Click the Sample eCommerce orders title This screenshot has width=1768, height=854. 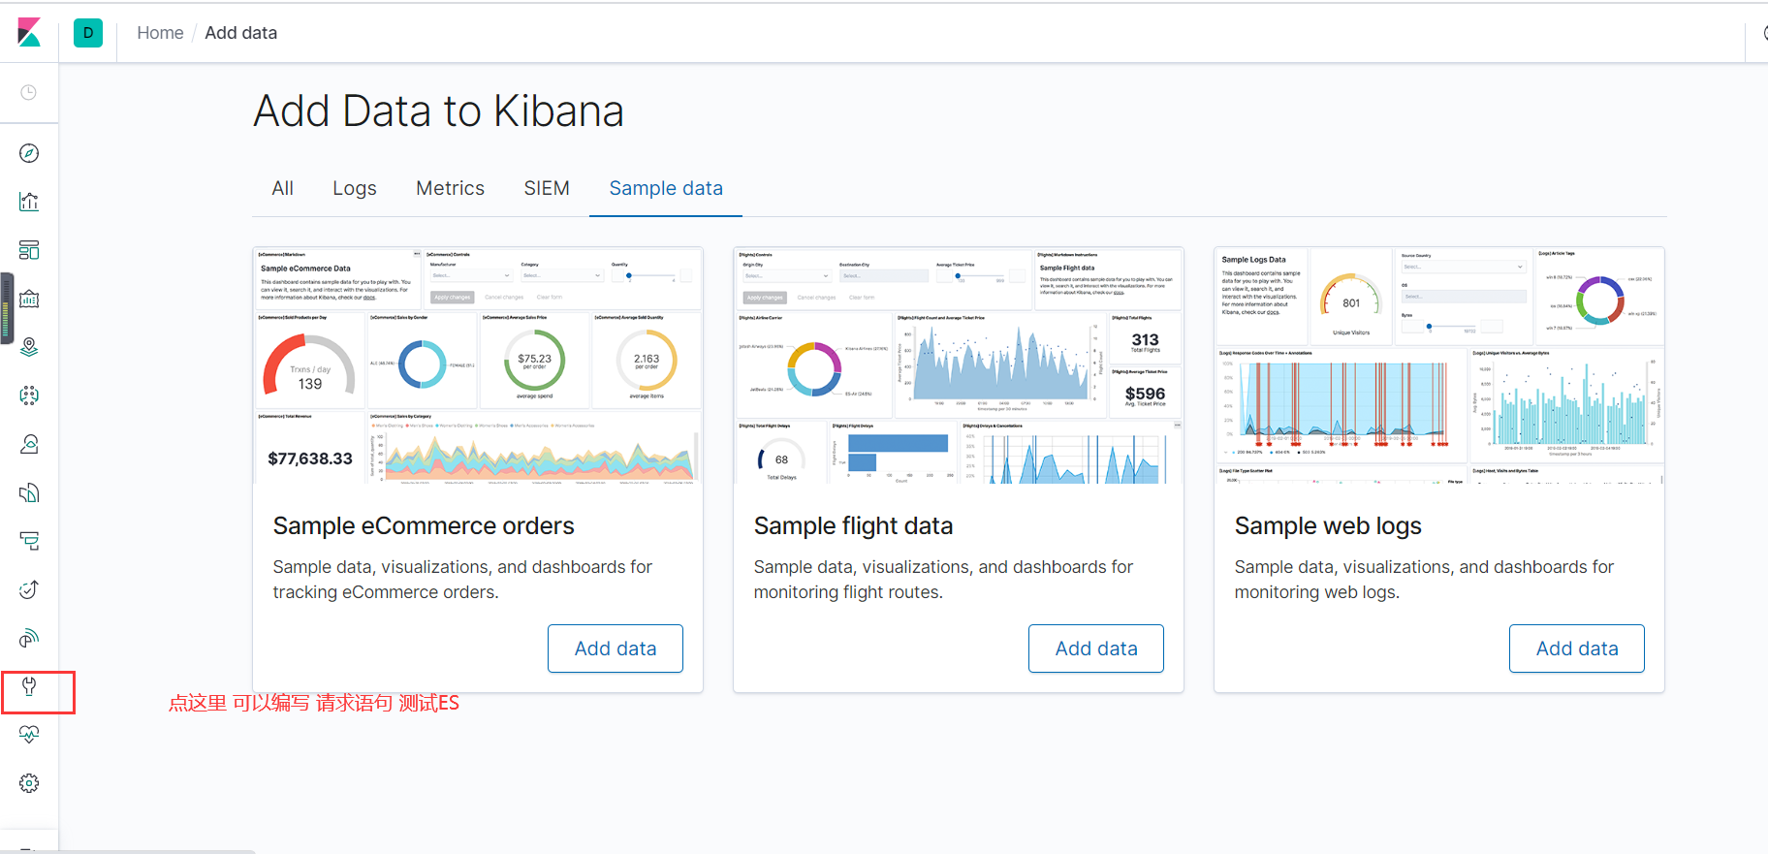pos(424,525)
